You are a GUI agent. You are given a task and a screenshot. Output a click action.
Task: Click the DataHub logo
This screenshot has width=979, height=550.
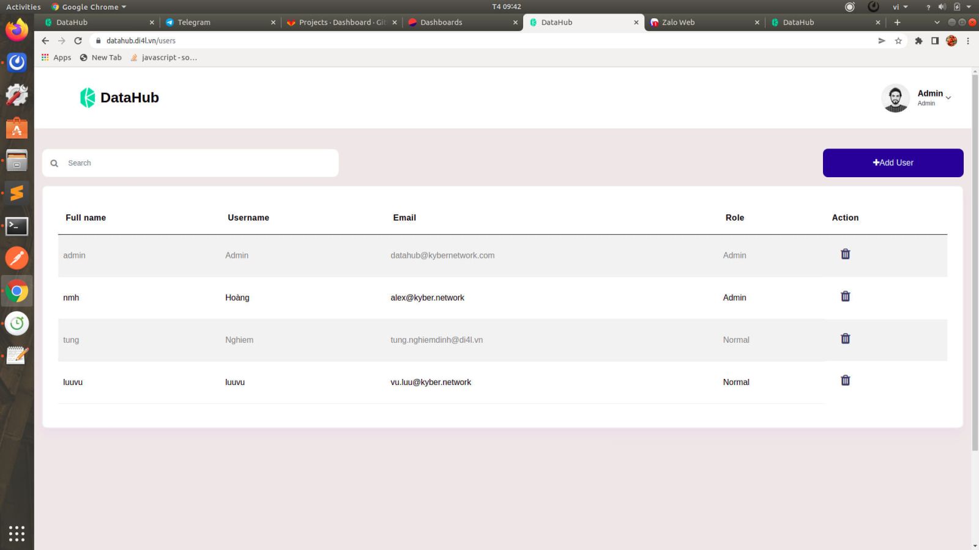tap(119, 98)
